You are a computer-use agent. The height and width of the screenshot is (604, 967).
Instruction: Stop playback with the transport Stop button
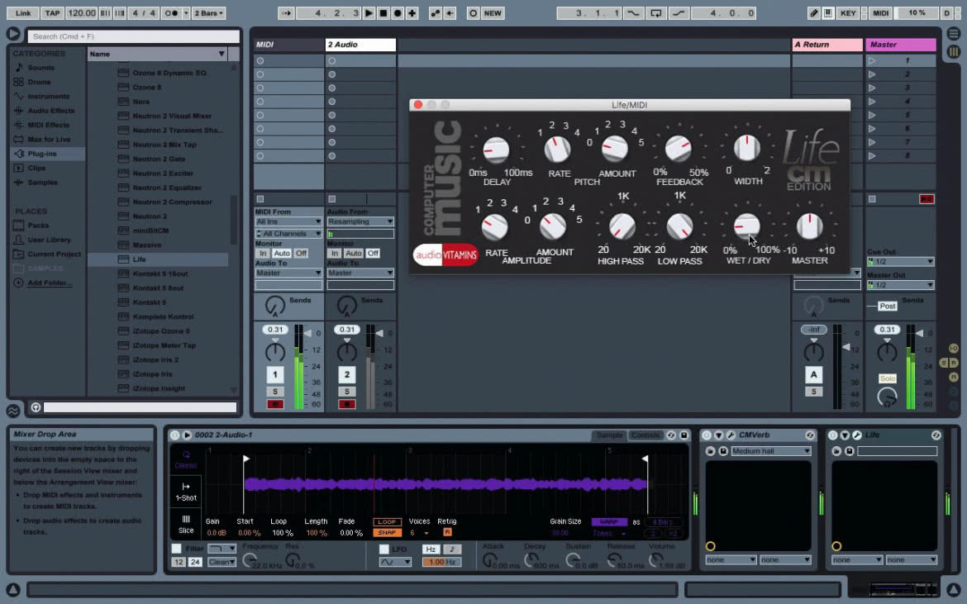383,13
